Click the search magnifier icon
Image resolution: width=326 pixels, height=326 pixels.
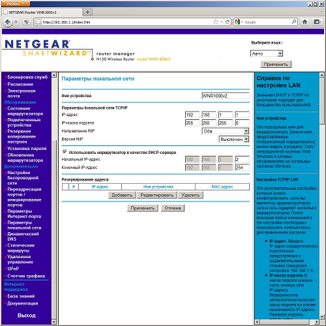(294, 22)
